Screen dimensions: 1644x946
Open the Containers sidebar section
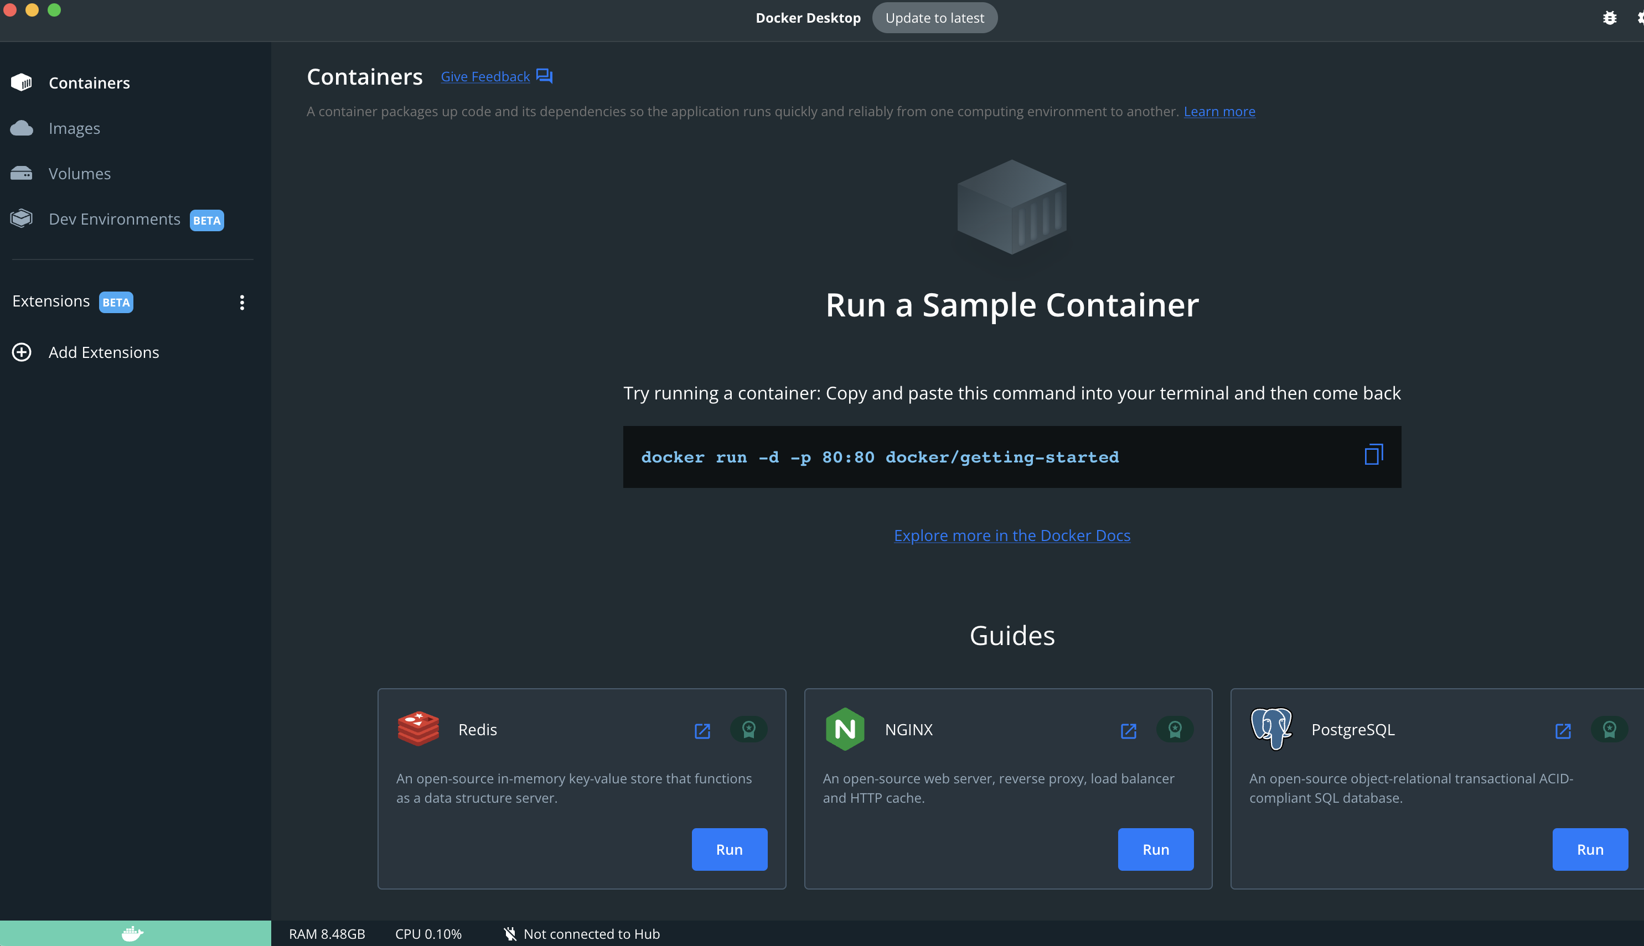coord(89,82)
